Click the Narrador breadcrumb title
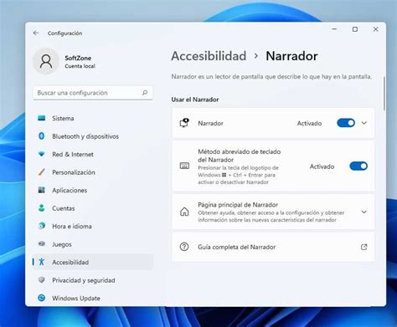397x327 pixels. [291, 56]
